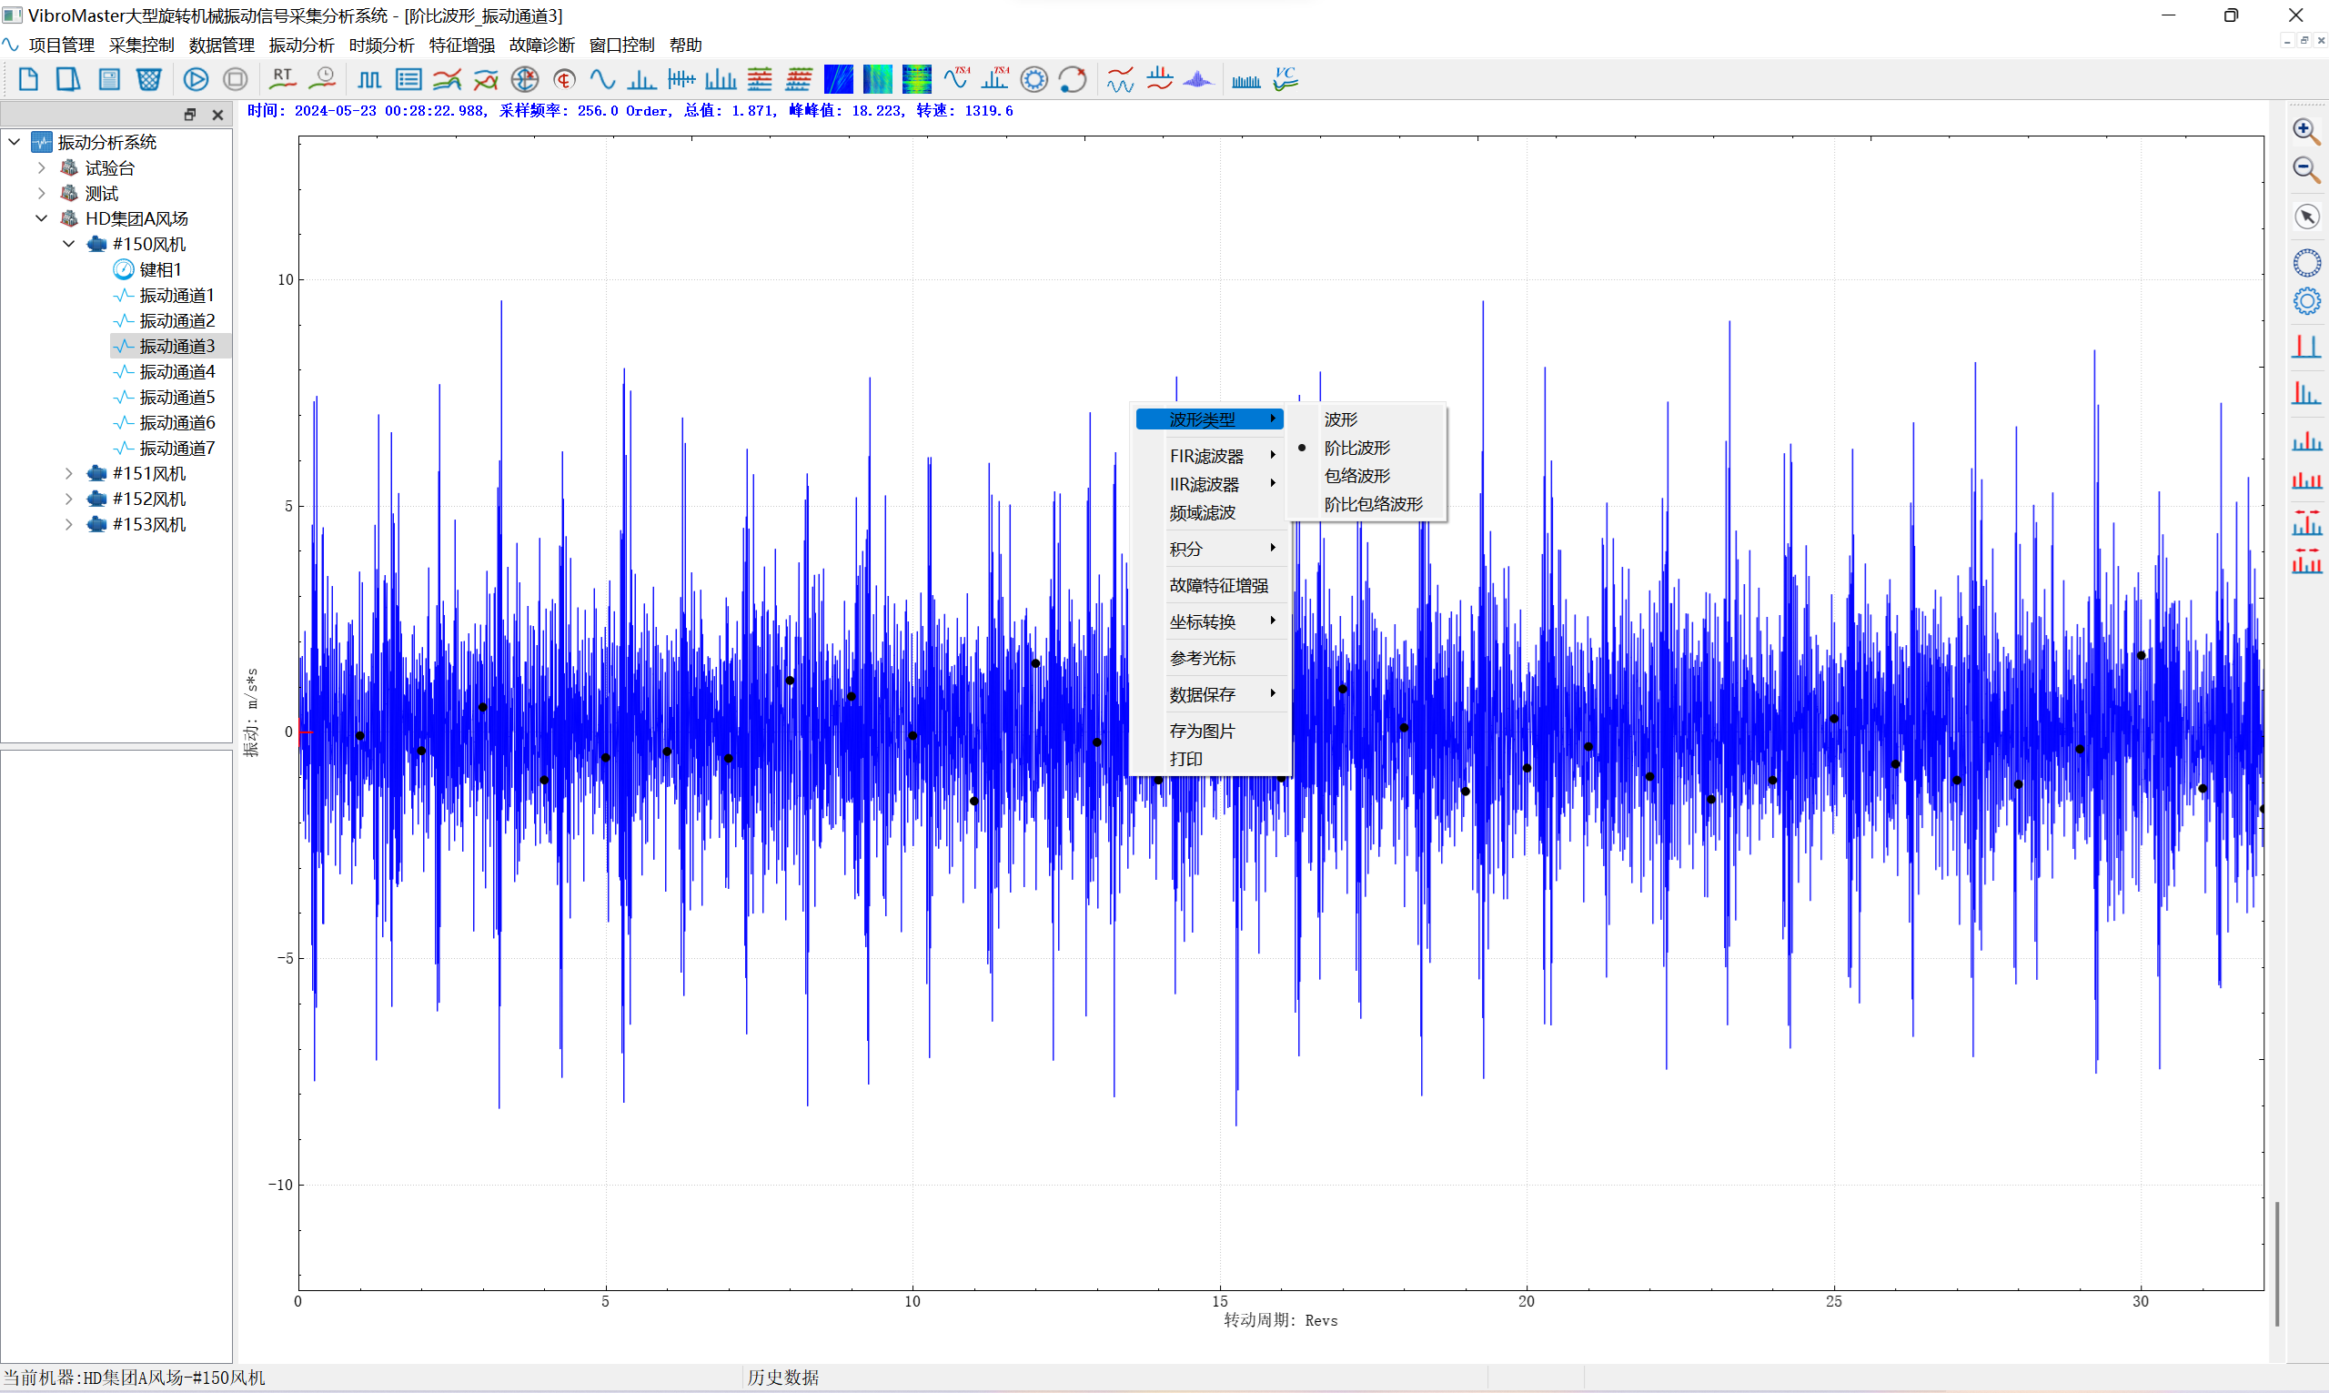Expand the #153风机 tree node
Viewport: 2329px width, 1393px height.
[68, 524]
